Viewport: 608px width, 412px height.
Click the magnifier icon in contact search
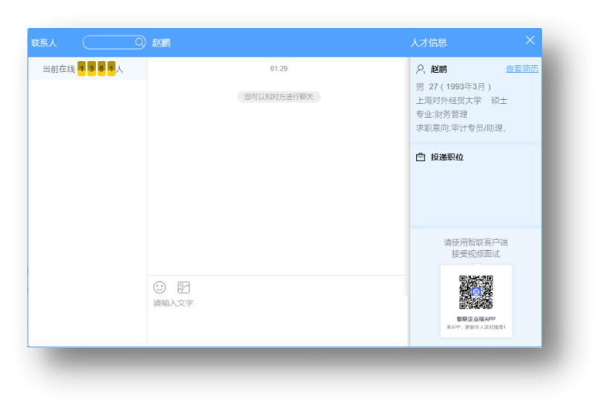pos(139,43)
